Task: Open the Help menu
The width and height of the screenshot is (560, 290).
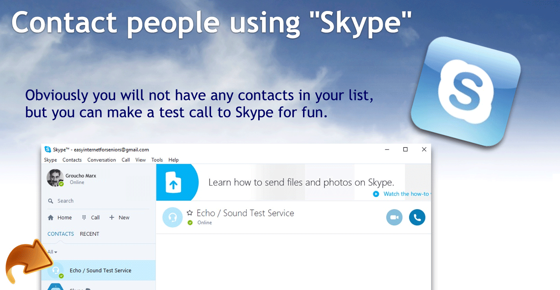Action: 173,160
